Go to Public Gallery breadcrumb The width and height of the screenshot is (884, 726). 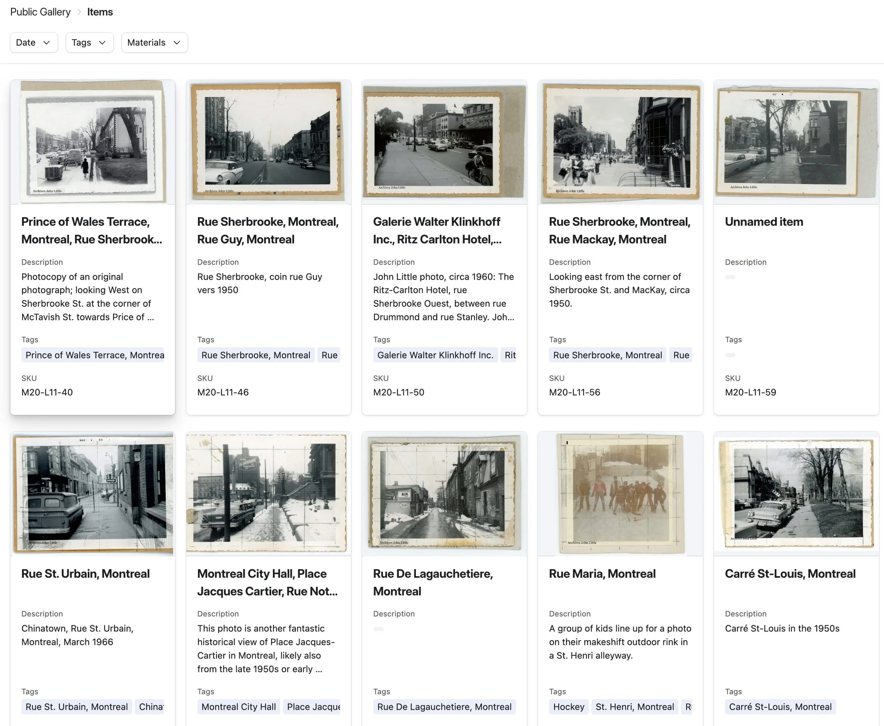pyautogui.click(x=40, y=12)
